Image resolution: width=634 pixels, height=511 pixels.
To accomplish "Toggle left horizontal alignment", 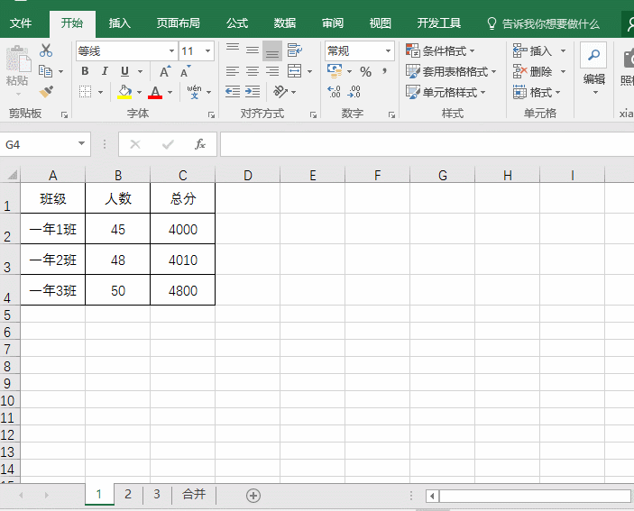I will pos(233,71).
